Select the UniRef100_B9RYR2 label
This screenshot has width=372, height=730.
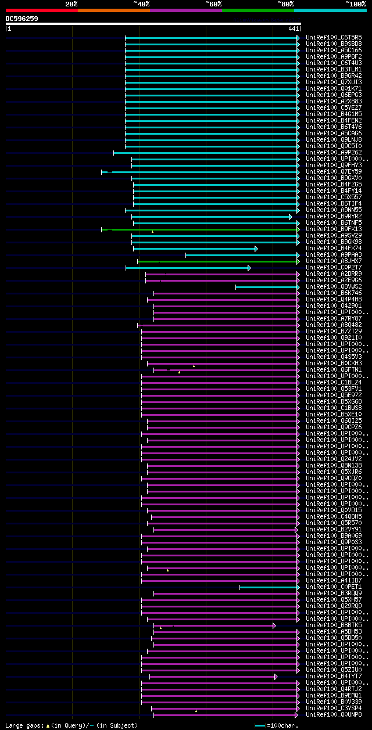tap(334, 216)
